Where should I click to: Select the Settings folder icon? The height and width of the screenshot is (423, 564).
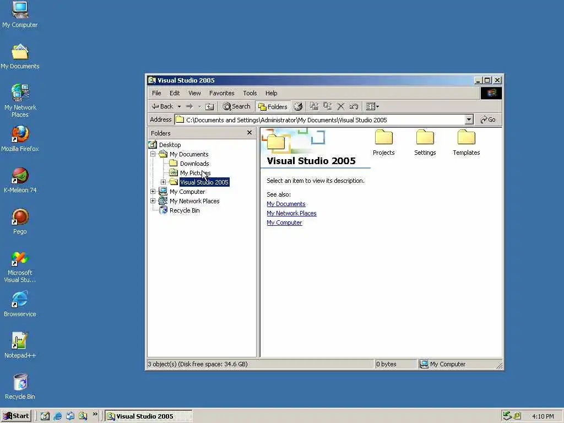pos(425,143)
